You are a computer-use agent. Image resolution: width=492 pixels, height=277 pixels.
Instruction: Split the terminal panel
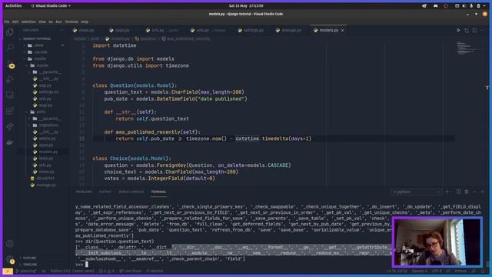point(458,192)
